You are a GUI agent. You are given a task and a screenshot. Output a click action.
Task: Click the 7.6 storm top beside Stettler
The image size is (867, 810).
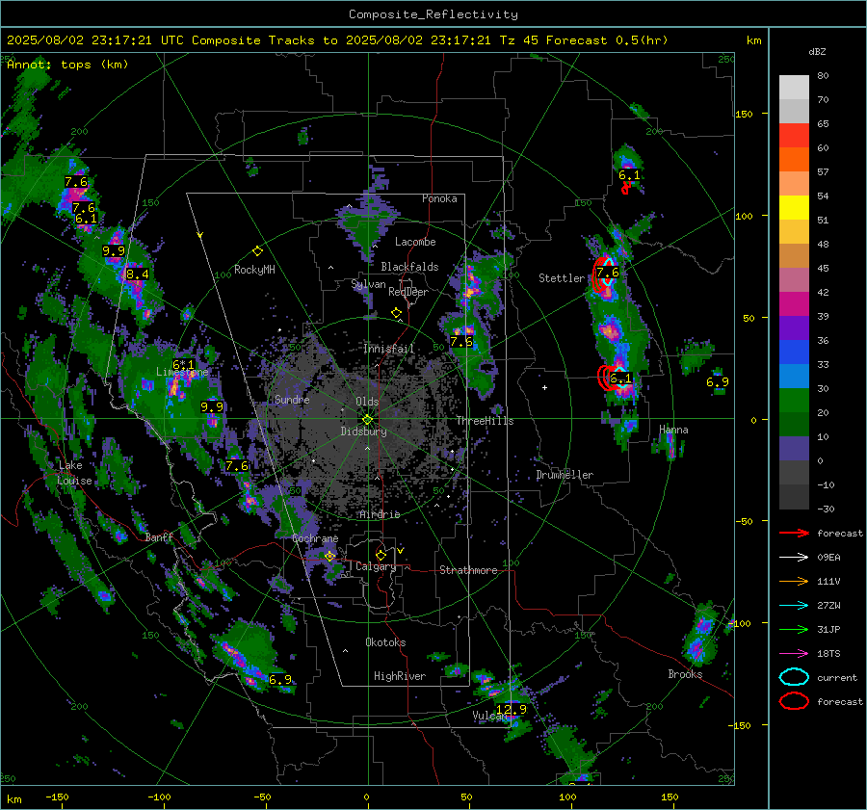click(608, 272)
